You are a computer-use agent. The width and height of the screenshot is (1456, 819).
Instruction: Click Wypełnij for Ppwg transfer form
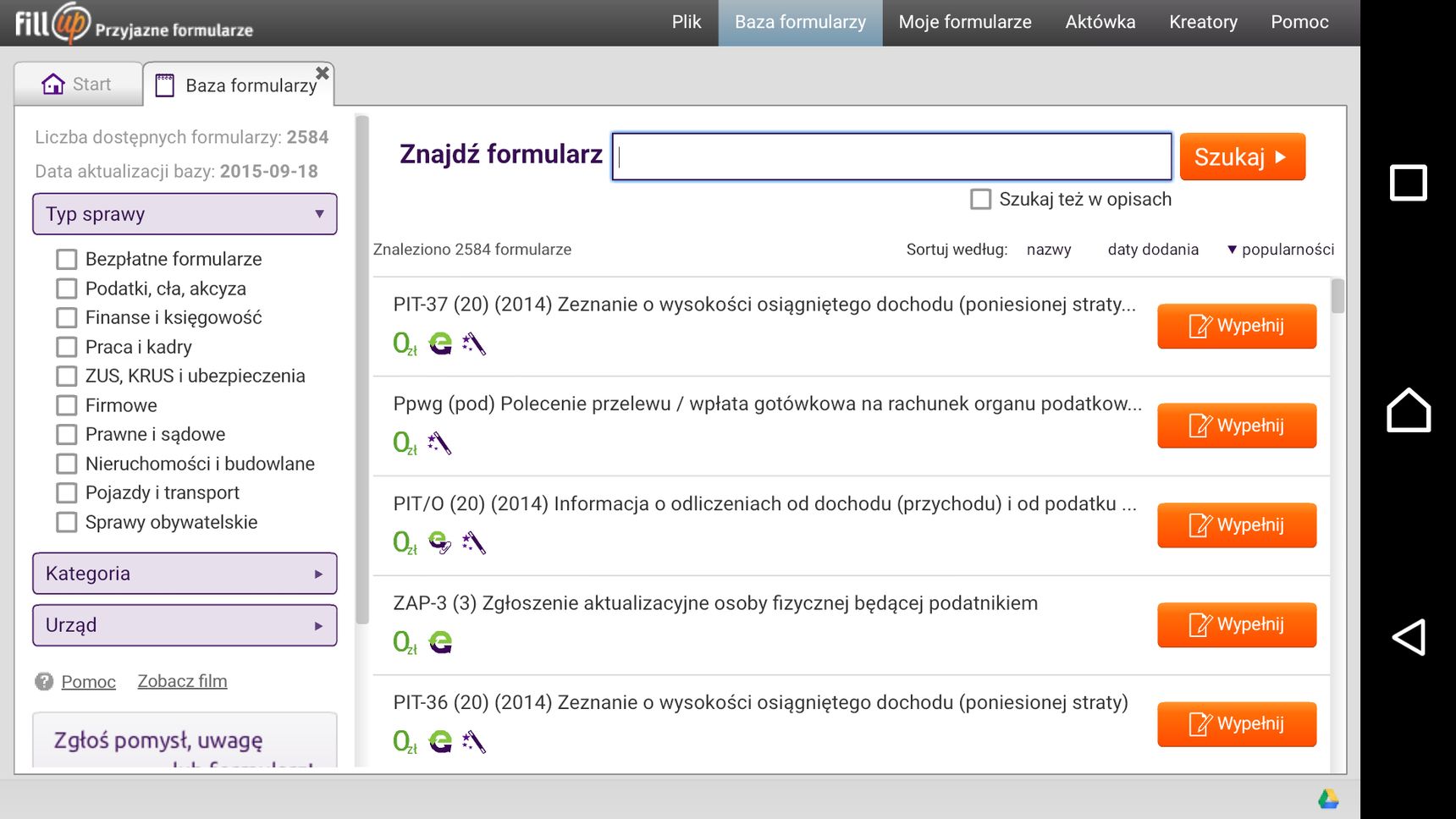pos(1237,426)
